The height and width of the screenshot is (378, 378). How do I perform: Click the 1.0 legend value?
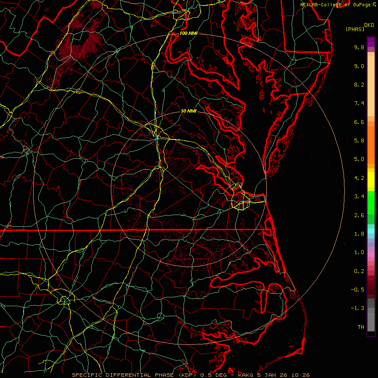(x=359, y=252)
